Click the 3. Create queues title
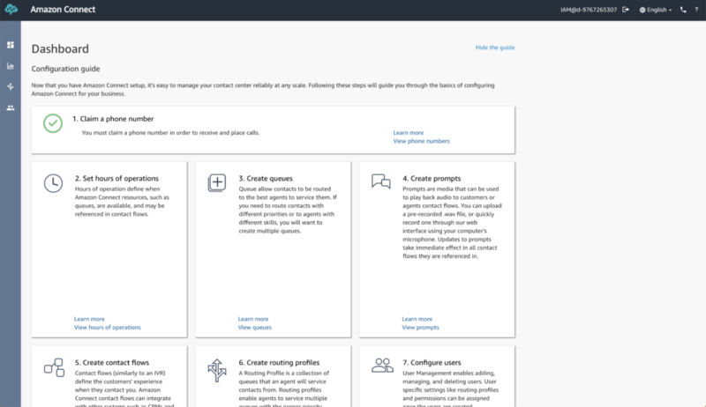The height and width of the screenshot is (407, 706). [266, 178]
